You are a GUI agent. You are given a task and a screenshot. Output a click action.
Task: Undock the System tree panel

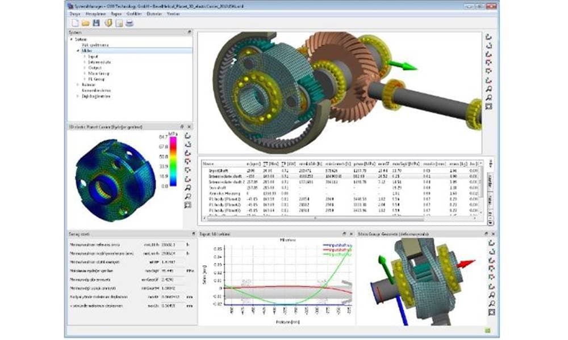189,32
